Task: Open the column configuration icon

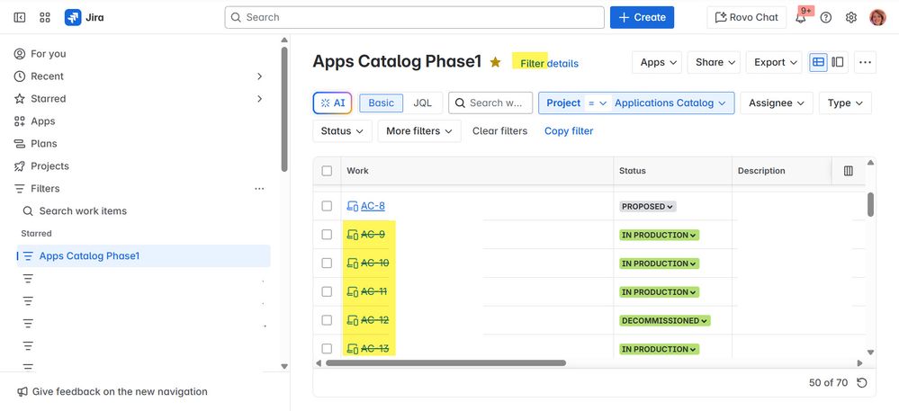Action: click(848, 171)
